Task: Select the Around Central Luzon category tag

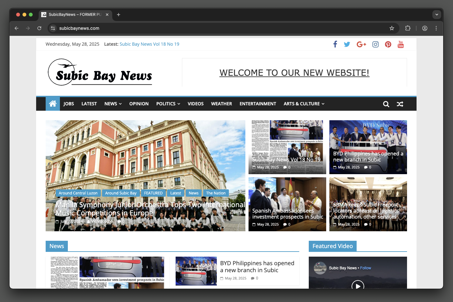Action: [x=78, y=193]
